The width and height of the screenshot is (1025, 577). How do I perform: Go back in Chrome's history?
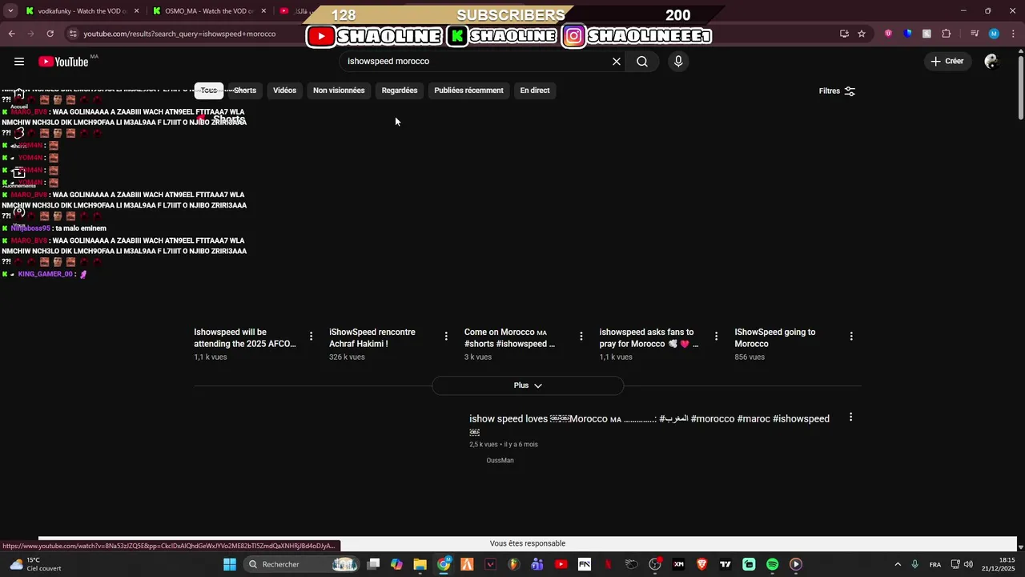pyautogui.click(x=11, y=34)
